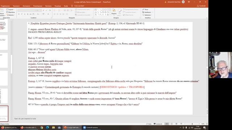Open the Animazioni ribbon tab
Viewport: 232px width, 130px height.
[x=26, y=6]
